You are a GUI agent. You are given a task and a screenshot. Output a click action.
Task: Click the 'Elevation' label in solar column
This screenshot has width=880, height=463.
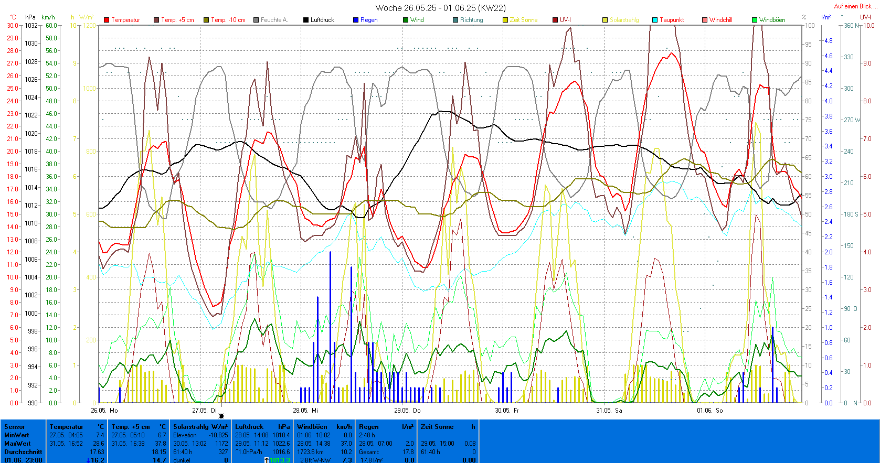click(x=185, y=435)
